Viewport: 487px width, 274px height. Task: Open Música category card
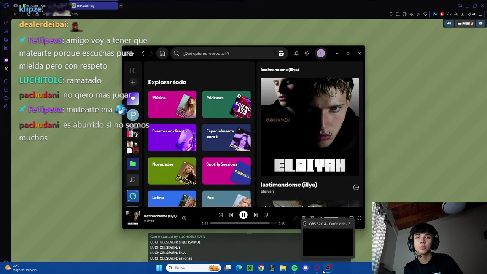[172, 104]
